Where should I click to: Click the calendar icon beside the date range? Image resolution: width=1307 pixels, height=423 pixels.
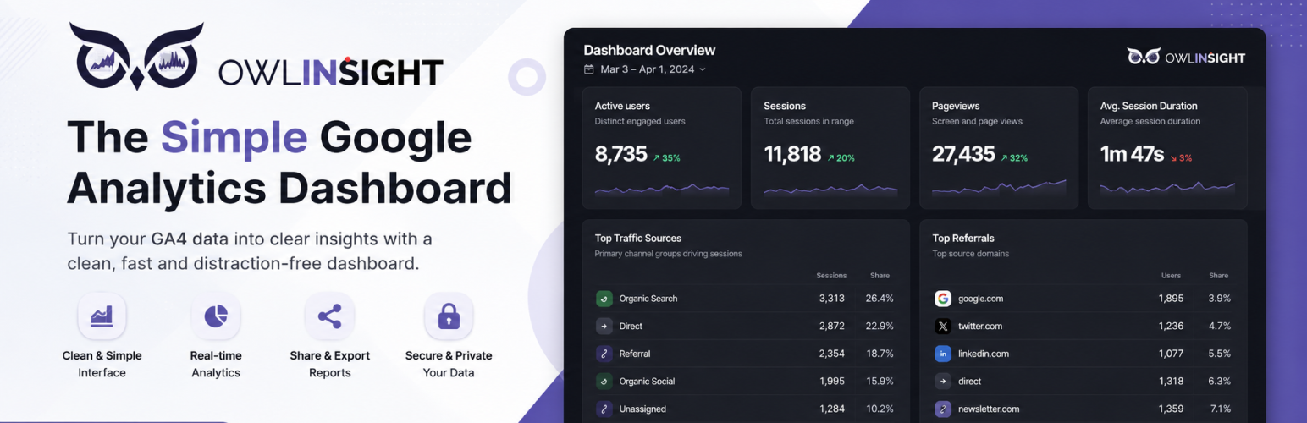[589, 69]
